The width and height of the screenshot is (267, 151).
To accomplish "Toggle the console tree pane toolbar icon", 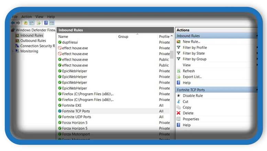I will pos(32,23).
